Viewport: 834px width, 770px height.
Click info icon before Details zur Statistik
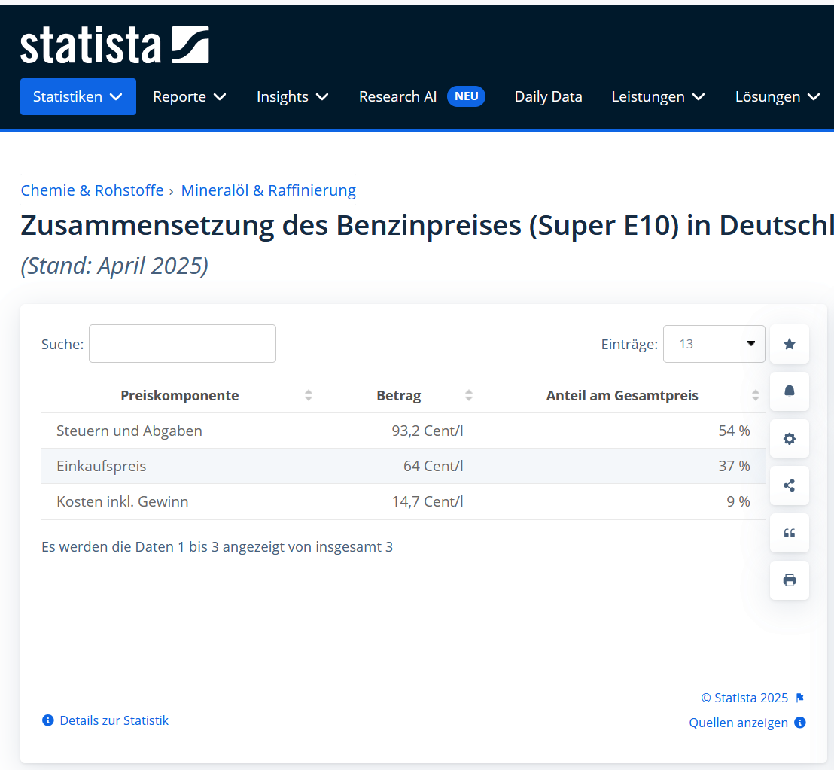(48, 720)
